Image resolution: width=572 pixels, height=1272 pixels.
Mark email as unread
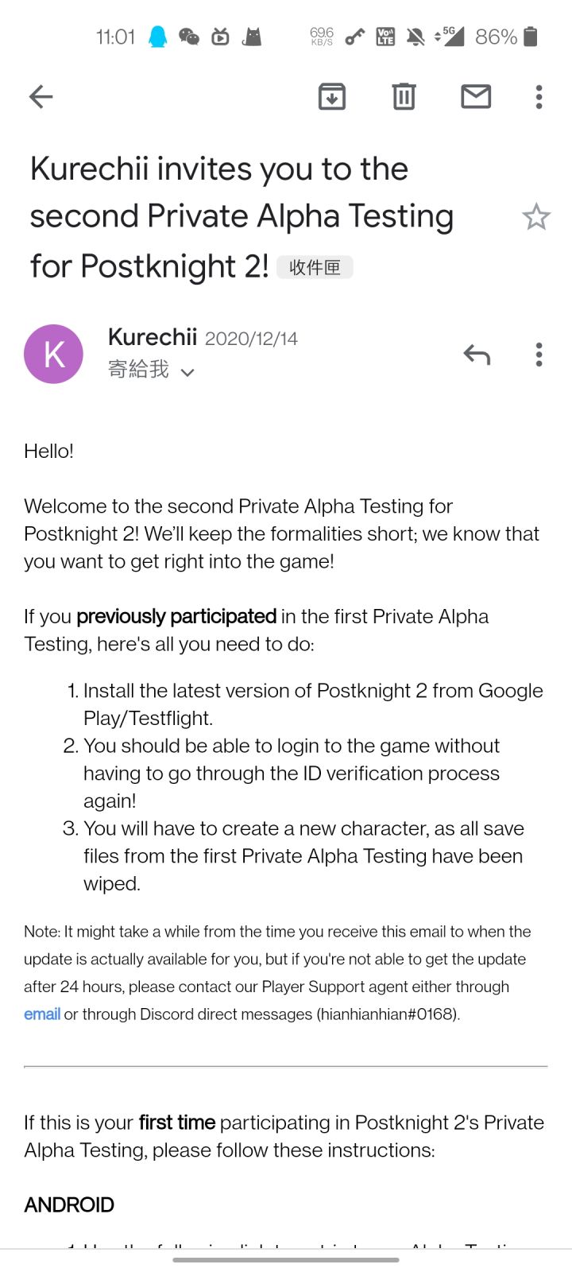pyautogui.click(x=476, y=97)
